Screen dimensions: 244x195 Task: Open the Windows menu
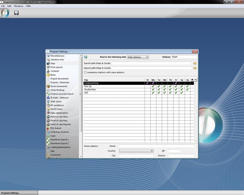[x=18, y=6]
